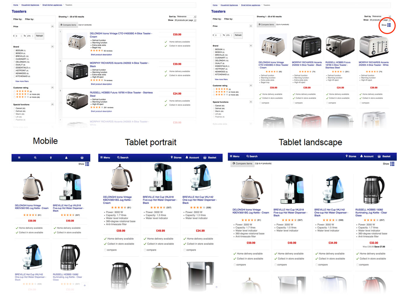Open the 20 products per page dropdown in list view
This screenshot has height=305, width=409.
click(185, 20)
